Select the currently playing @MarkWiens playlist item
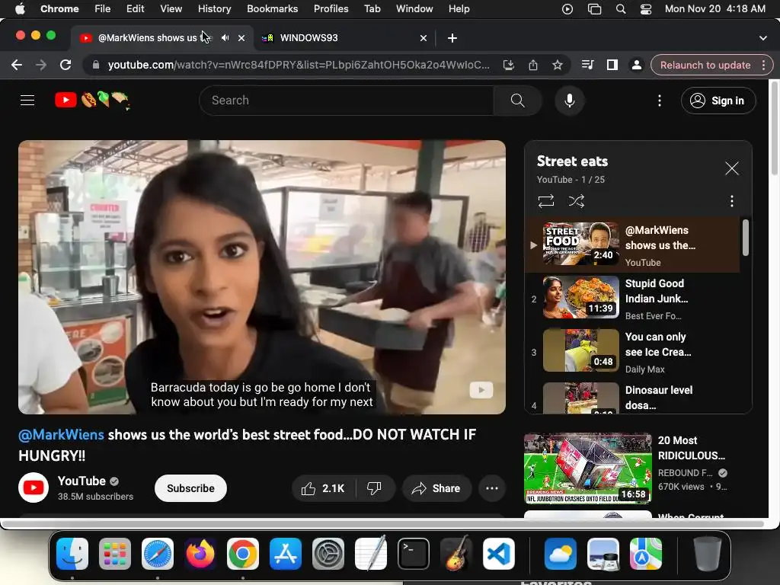The height and width of the screenshot is (585, 780). 631,245
